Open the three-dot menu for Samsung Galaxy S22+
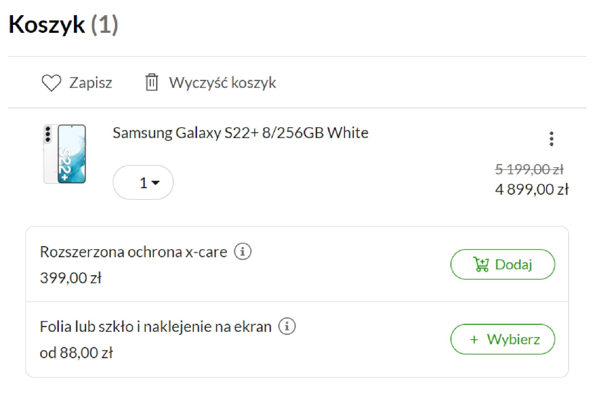Image resolution: width=593 pixels, height=395 pixels. [x=551, y=139]
